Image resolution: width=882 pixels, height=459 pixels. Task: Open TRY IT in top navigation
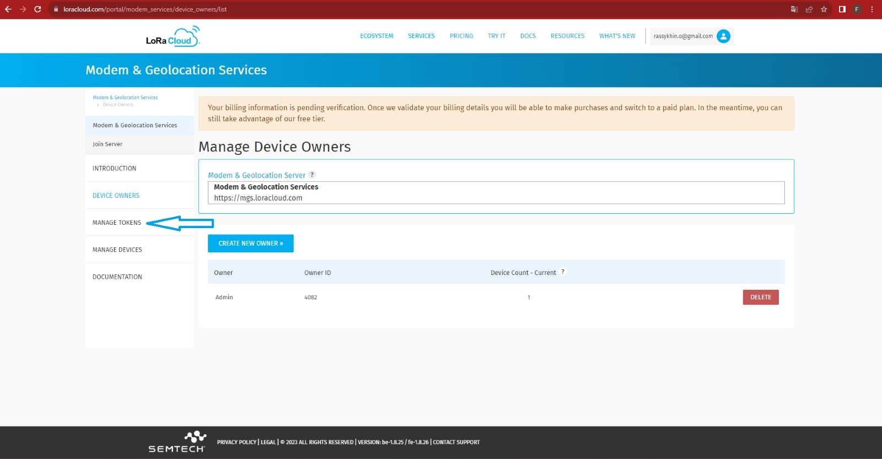point(497,36)
